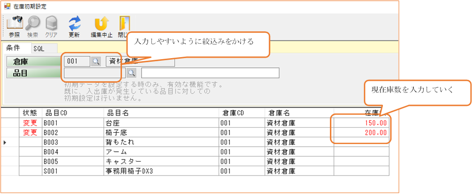This screenshot has height=195, width=473.
Task: Click the 倉庫 code field showing 001
Action: (77, 61)
